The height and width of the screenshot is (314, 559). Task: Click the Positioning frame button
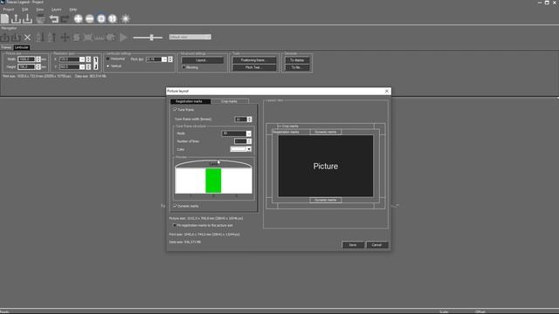pos(254,60)
